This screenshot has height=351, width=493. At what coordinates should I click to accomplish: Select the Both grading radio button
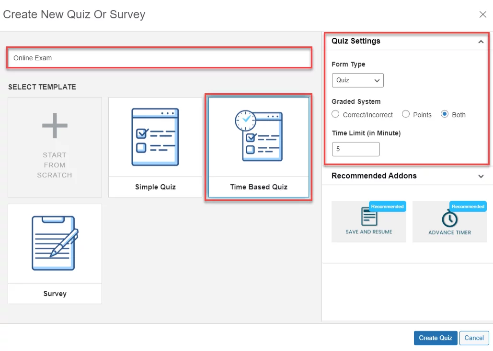[x=445, y=114]
